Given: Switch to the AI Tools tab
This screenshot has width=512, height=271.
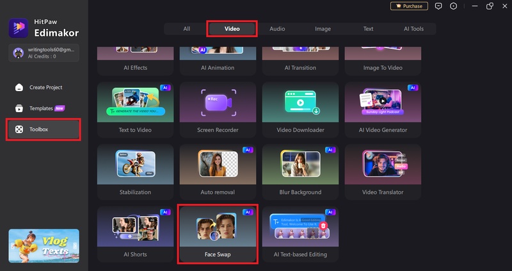Looking at the screenshot, I should tap(413, 29).
